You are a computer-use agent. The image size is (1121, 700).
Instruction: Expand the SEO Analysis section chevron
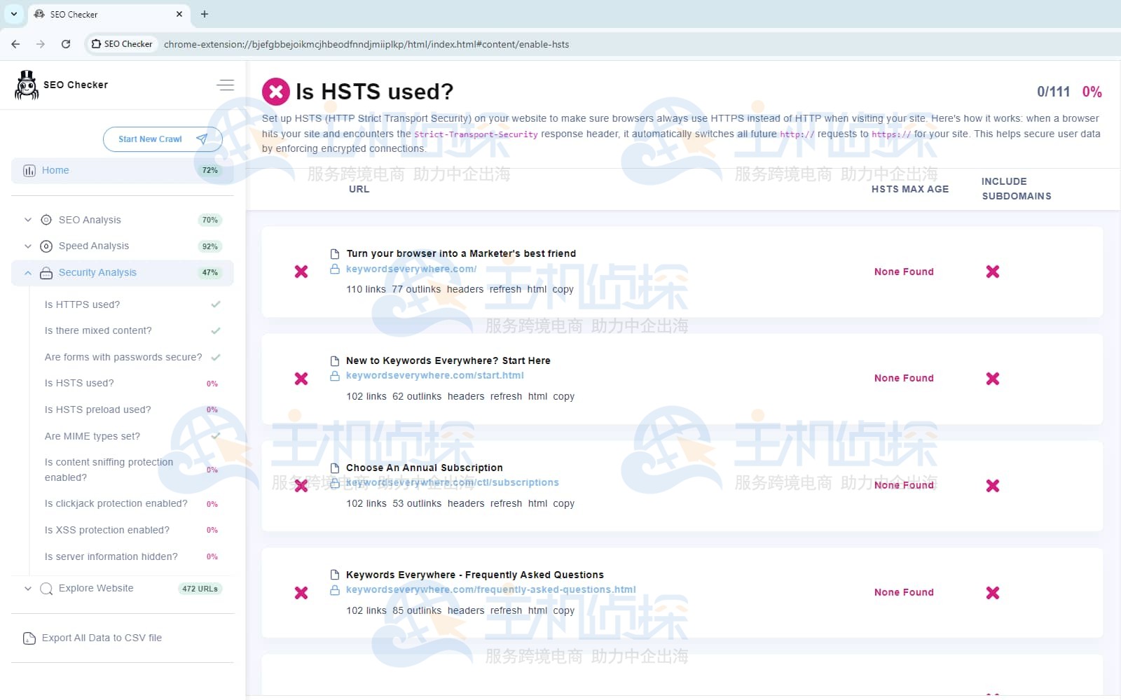coord(28,220)
